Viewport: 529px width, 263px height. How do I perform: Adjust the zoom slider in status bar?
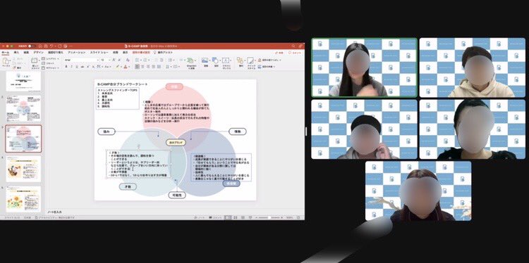269,217
